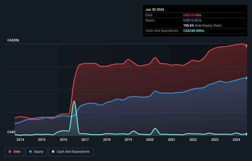Screen dimensions: 252x161
Task: Click the CA$20b y-axis label
Action: pyautogui.click(x=13, y=40)
